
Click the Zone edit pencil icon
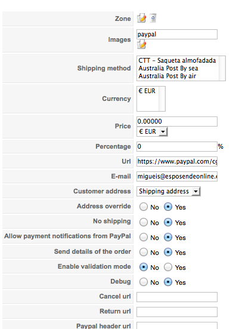[141, 18]
